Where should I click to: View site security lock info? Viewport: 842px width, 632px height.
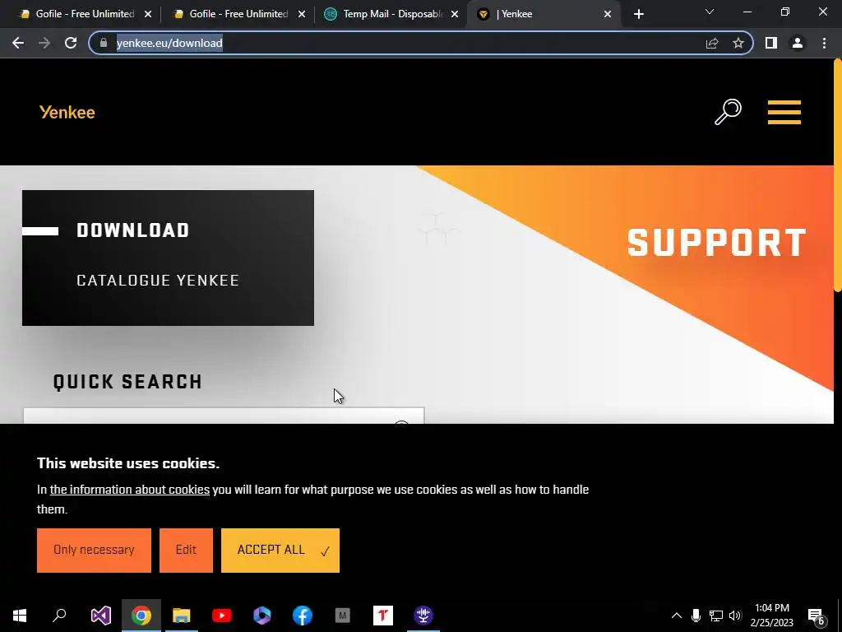click(104, 43)
